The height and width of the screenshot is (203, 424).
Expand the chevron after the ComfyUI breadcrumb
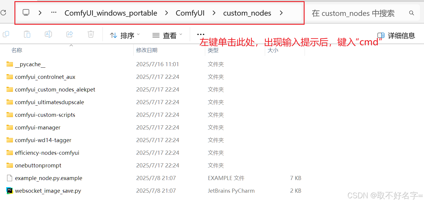(x=214, y=13)
